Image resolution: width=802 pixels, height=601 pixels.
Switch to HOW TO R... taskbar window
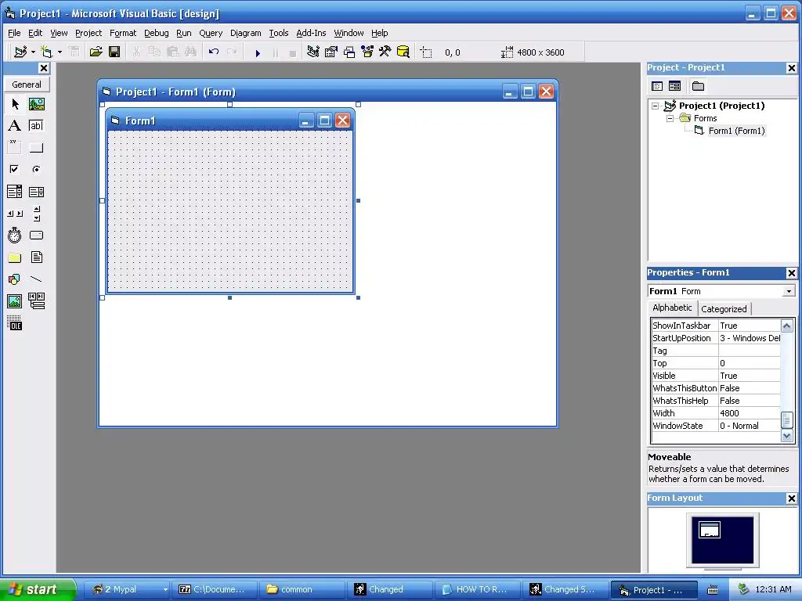(x=476, y=589)
